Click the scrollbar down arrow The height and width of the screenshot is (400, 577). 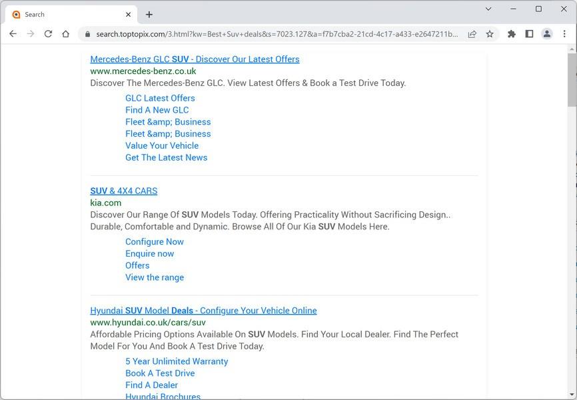572,395
